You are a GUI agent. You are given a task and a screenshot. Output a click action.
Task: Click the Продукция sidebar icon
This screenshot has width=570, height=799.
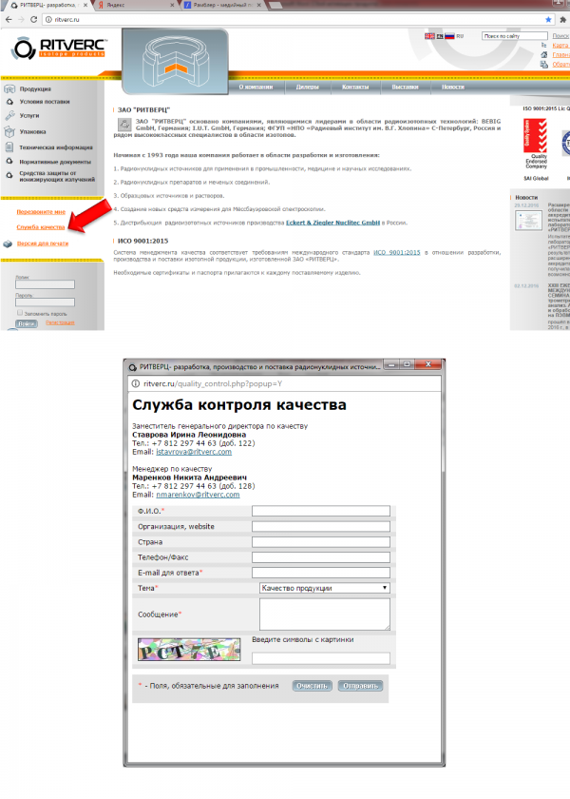click(x=9, y=88)
